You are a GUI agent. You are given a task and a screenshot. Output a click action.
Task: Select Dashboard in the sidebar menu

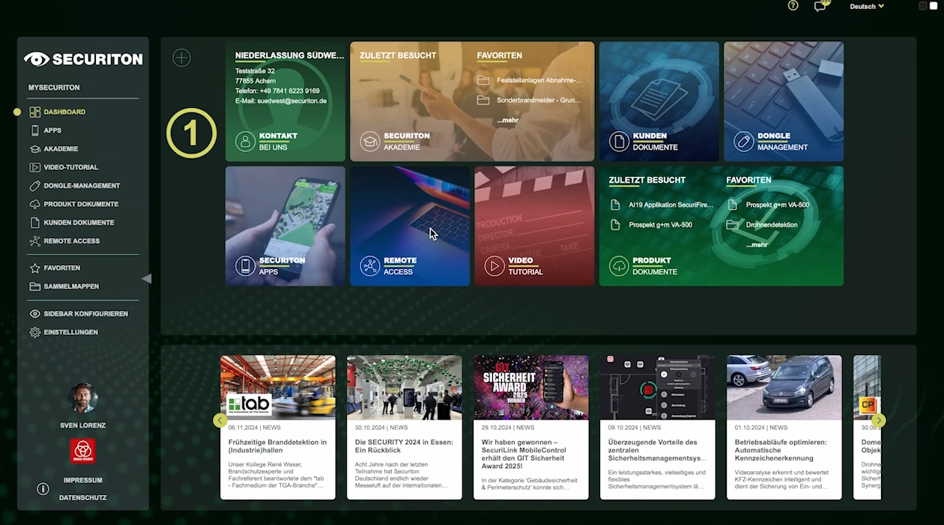coord(64,112)
